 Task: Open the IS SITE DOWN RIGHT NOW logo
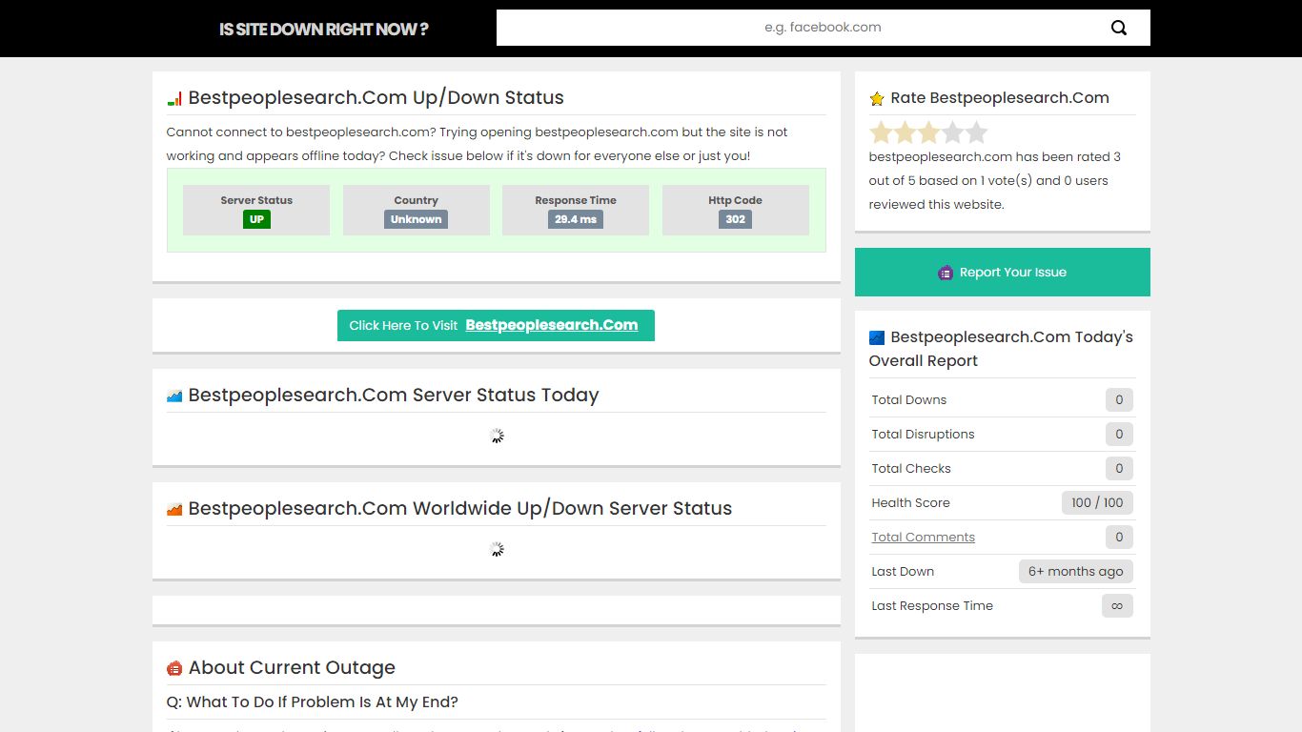click(x=323, y=30)
